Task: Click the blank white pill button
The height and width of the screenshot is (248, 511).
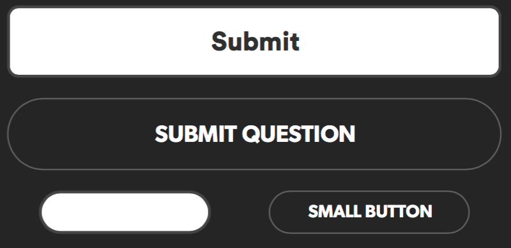Action: point(125,212)
